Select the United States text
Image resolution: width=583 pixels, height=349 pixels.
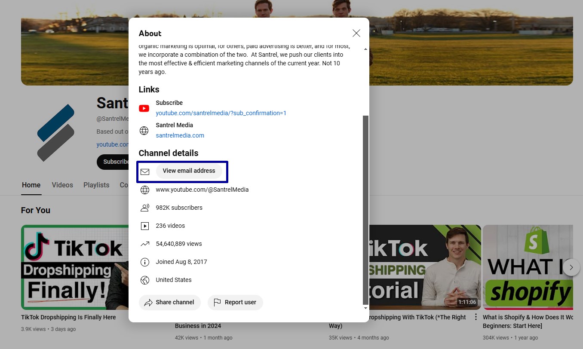[x=174, y=280]
